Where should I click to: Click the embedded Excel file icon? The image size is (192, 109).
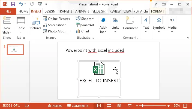(98, 68)
